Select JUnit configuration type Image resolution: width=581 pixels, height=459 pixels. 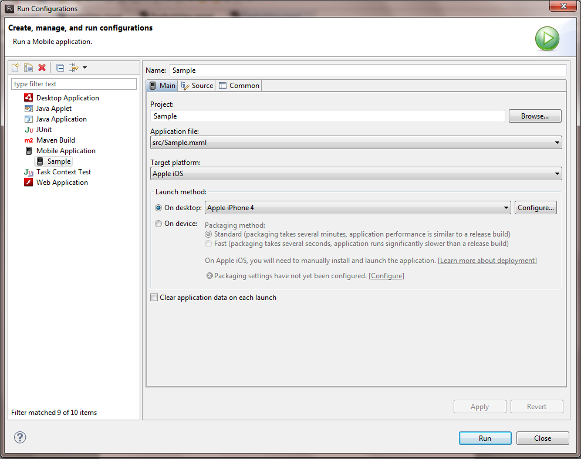tap(44, 130)
